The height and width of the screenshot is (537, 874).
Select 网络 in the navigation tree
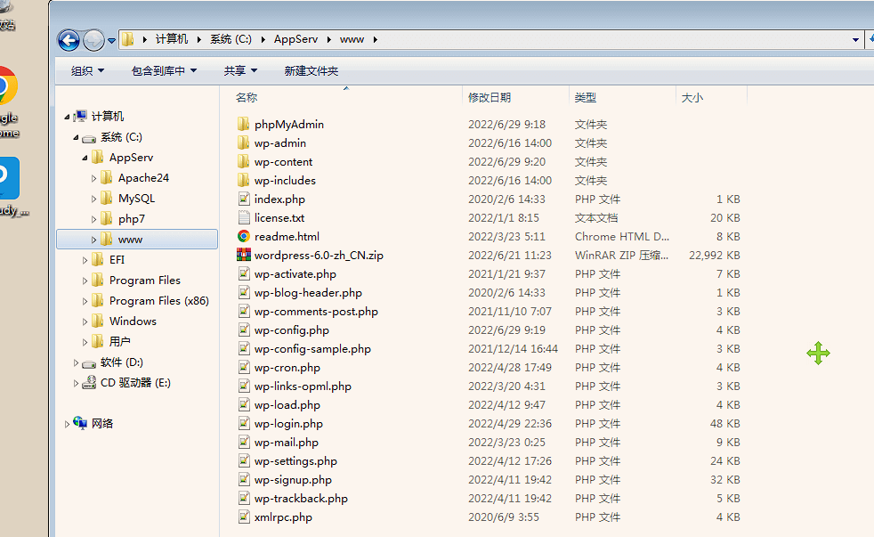coord(102,423)
